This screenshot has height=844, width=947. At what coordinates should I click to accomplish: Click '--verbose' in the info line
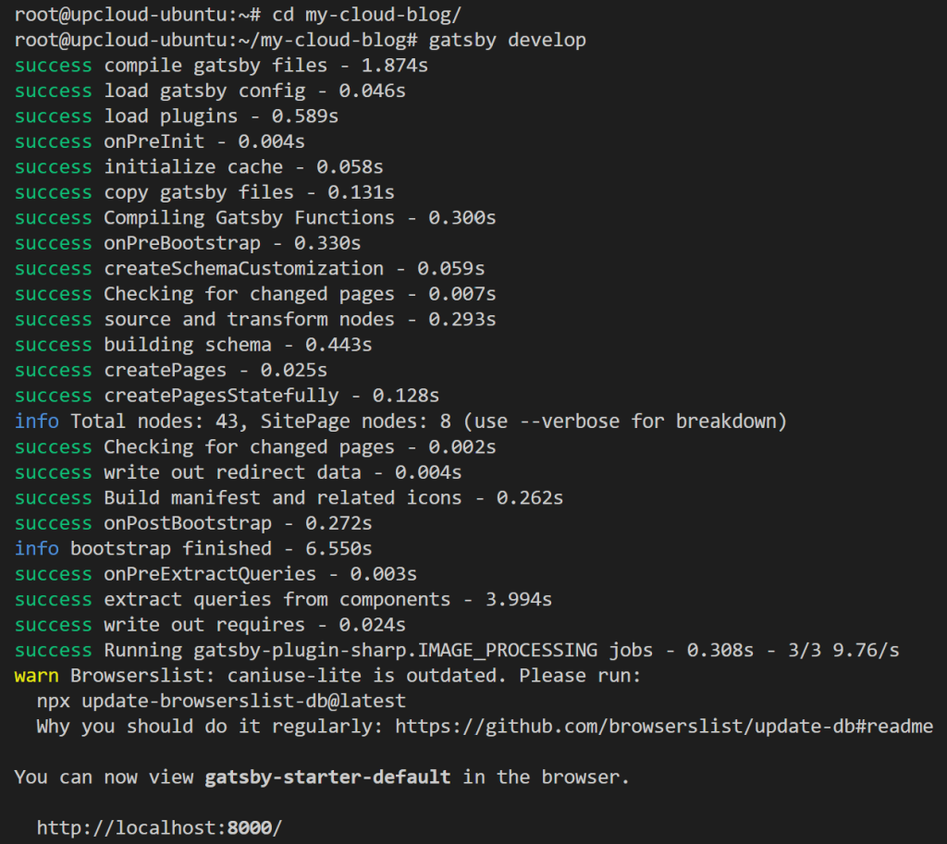pyautogui.click(x=570, y=422)
